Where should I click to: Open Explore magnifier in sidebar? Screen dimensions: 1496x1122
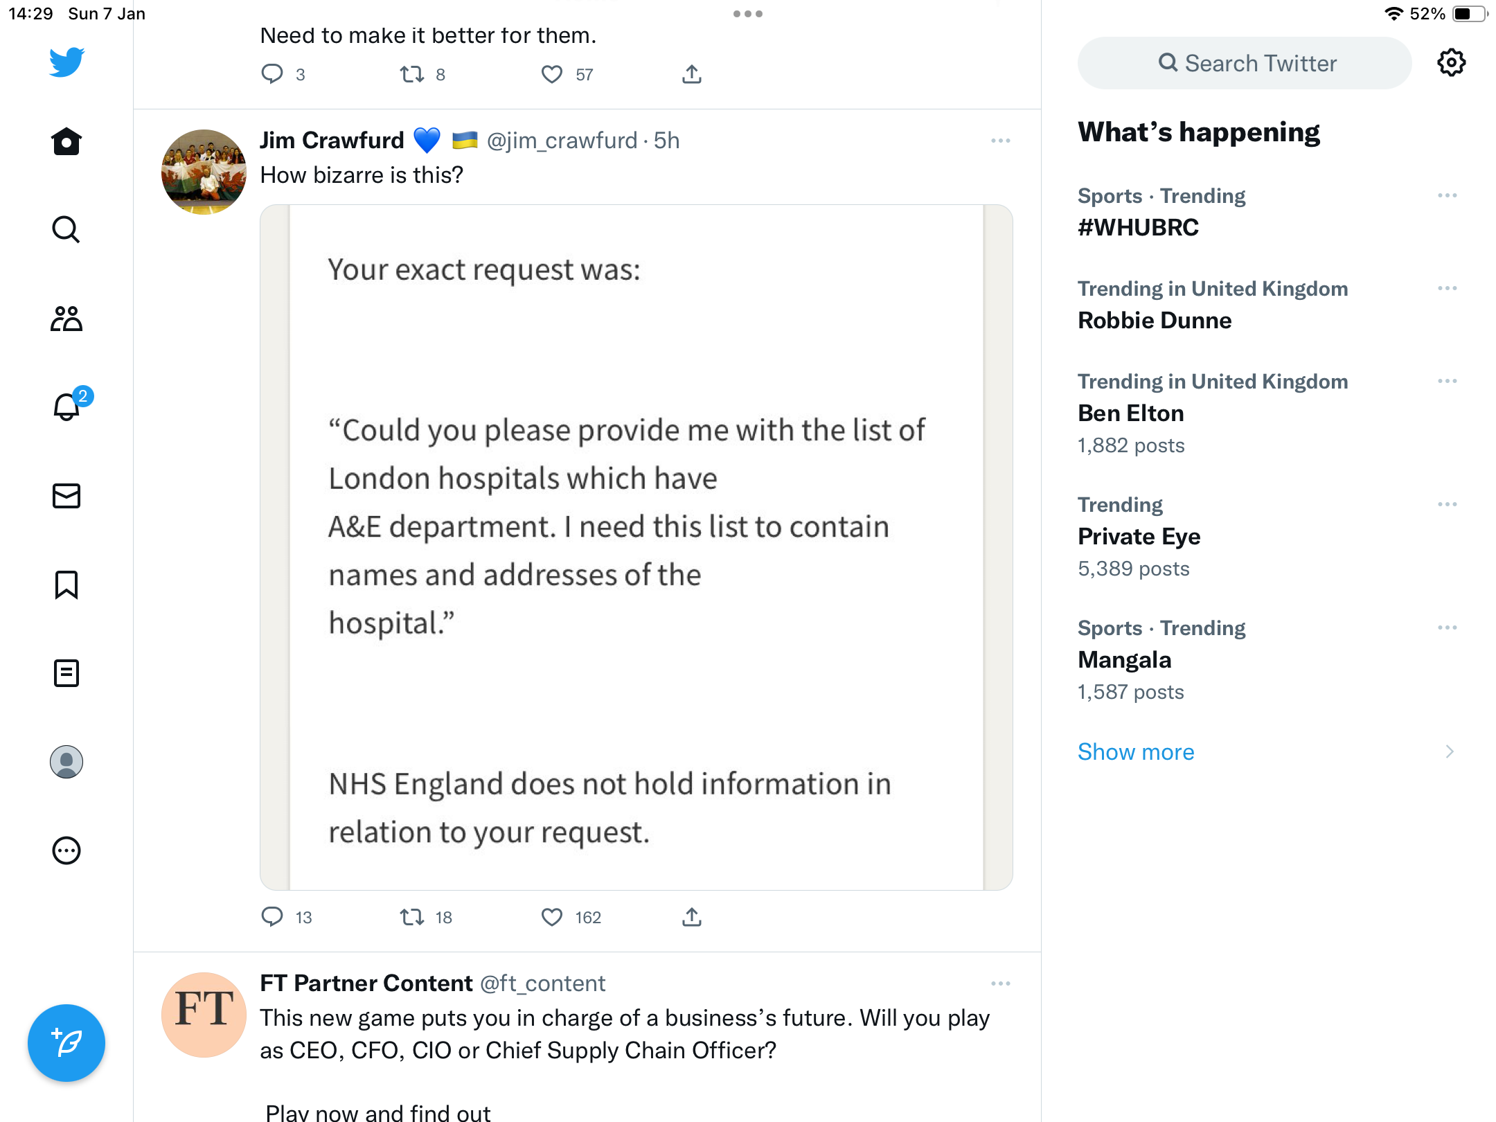pyautogui.click(x=66, y=230)
